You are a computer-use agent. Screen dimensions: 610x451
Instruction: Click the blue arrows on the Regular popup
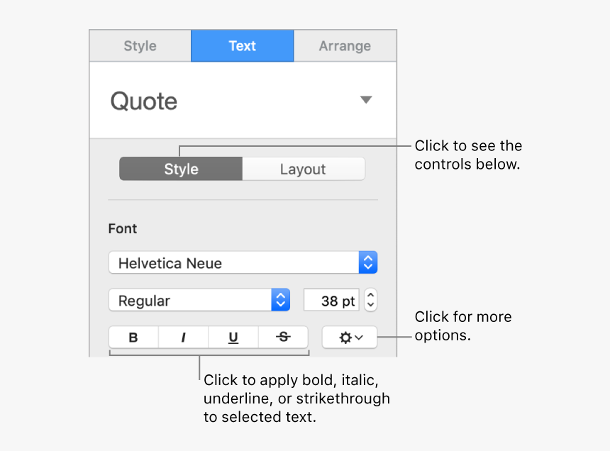coord(281,301)
